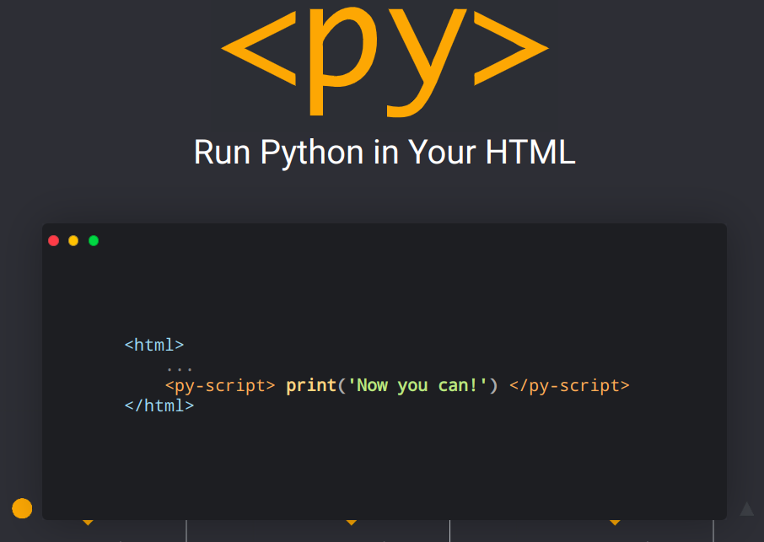Click the opening <html> tag
The width and height of the screenshot is (764, 542).
point(154,345)
